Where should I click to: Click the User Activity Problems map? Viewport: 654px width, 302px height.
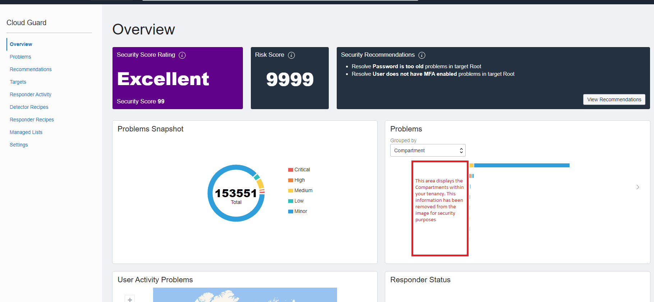coord(245,295)
